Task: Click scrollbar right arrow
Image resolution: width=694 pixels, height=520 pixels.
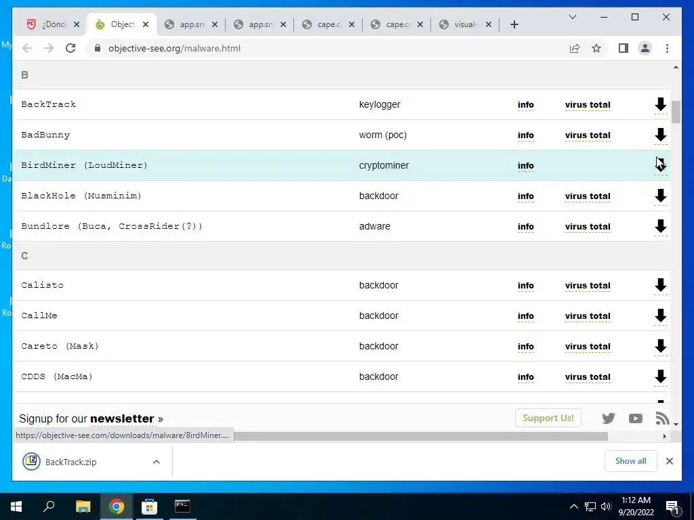Action: [x=664, y=437]
